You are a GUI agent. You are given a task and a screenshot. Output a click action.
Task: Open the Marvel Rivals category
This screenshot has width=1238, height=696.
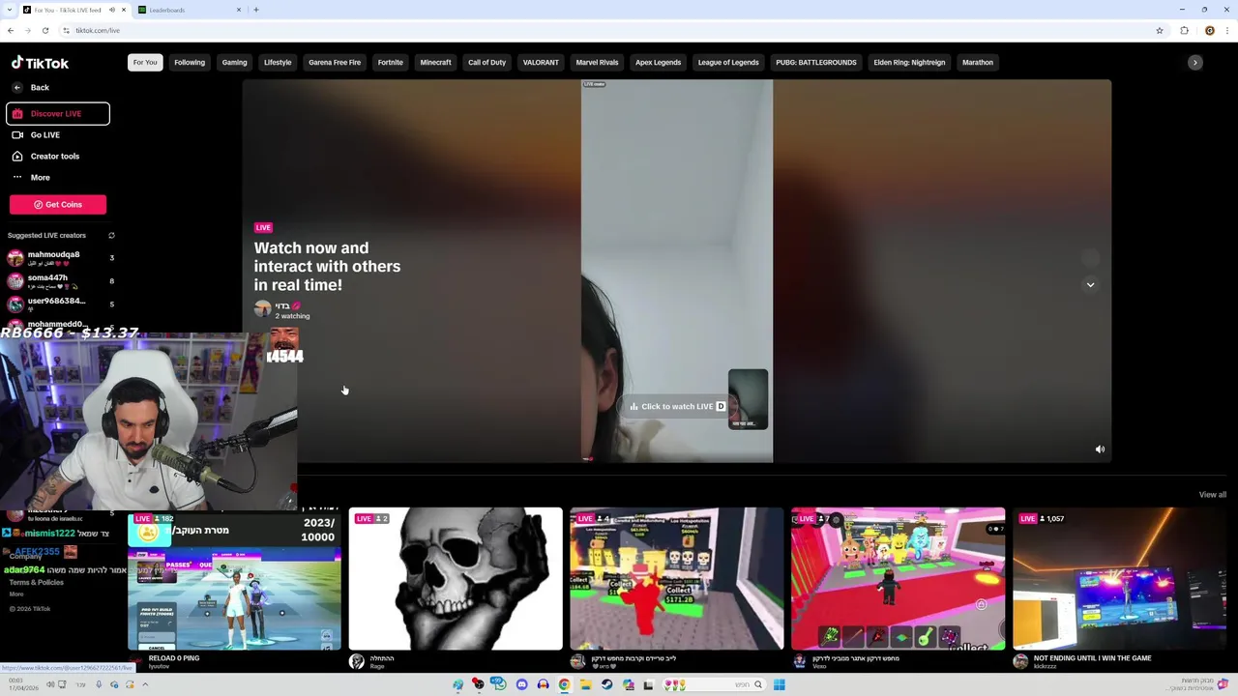point(597,63)
